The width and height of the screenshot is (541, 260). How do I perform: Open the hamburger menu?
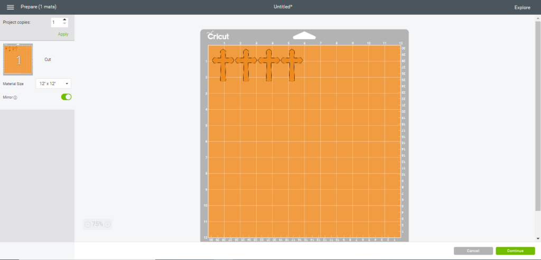(10, 7)
